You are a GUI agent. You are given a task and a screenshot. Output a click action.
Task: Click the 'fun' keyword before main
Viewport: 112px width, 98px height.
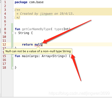pos(18,56)
